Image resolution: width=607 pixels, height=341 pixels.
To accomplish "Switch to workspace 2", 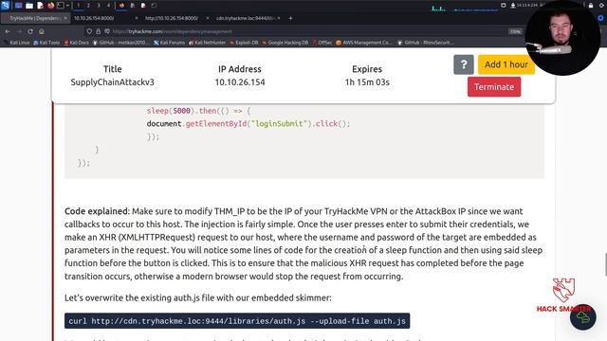I will pos(88,6).
